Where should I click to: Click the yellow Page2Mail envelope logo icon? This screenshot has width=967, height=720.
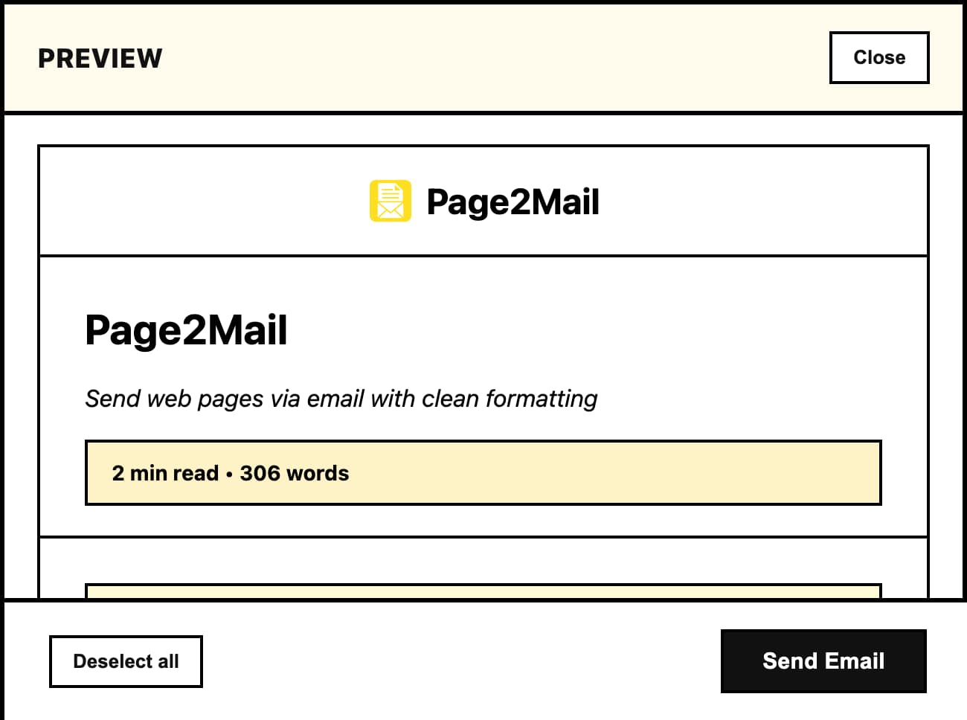tap(390, 201)
